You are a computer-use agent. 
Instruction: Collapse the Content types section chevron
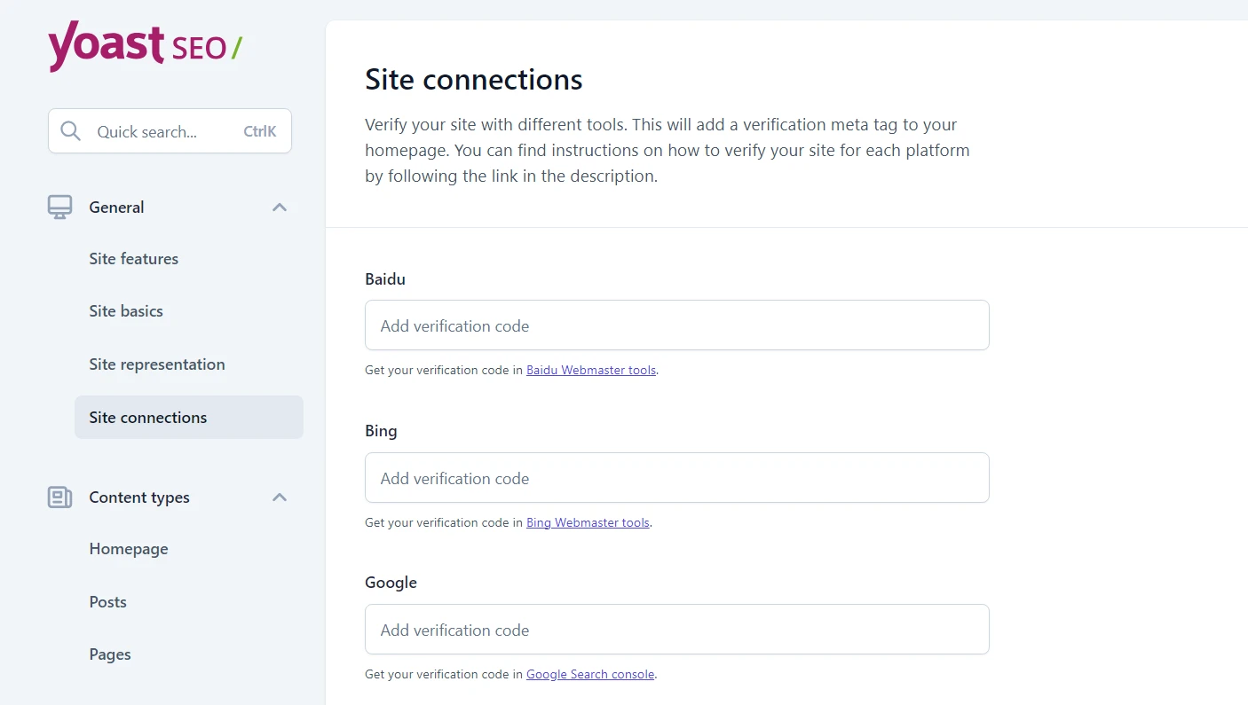tap(280, 497)
